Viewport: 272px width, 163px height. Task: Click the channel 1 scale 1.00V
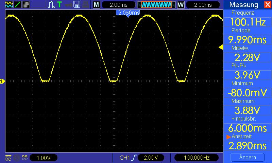pos(44,158)
